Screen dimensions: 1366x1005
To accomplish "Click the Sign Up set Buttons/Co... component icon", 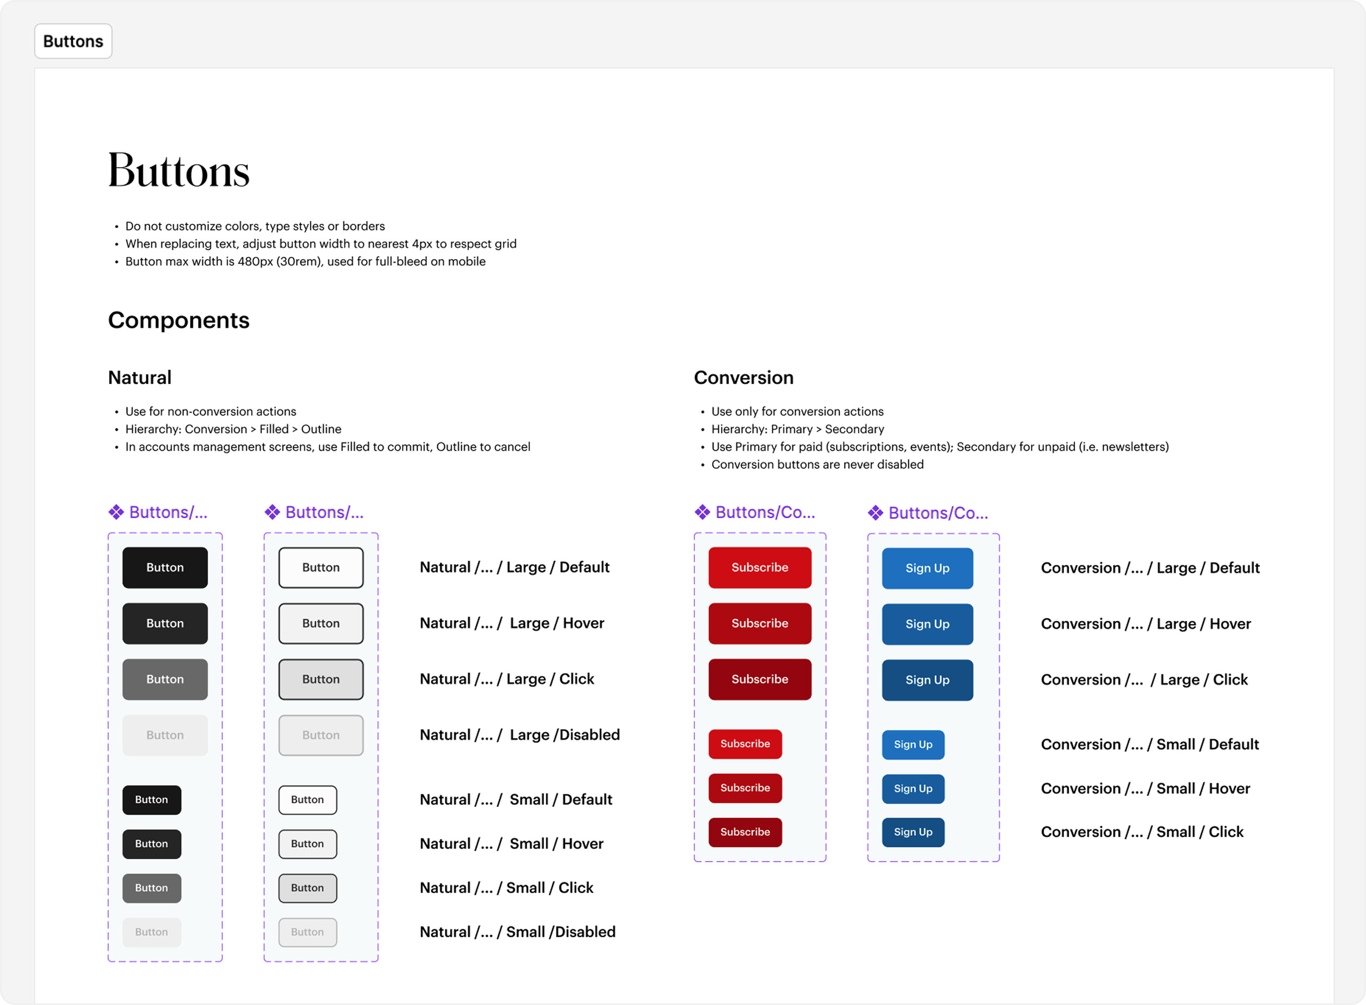I will 876,513.
